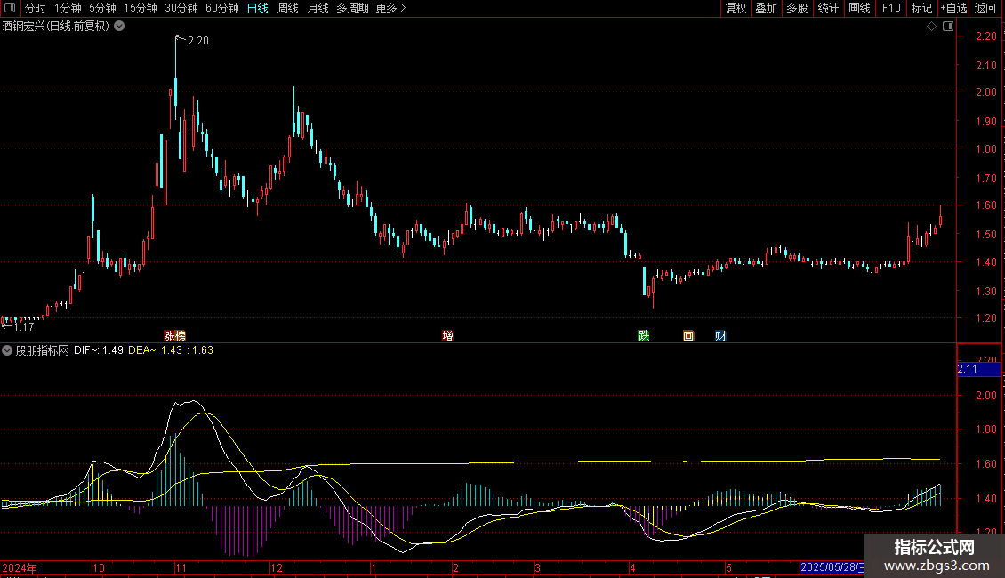Click the 2024年 time axis label
The height and width of the screenshot is (578, 1005).
[20, 567]
